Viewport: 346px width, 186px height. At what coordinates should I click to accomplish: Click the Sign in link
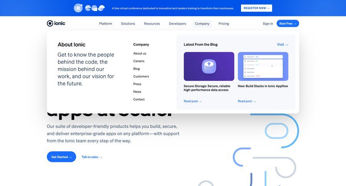(x=268, y=23)
